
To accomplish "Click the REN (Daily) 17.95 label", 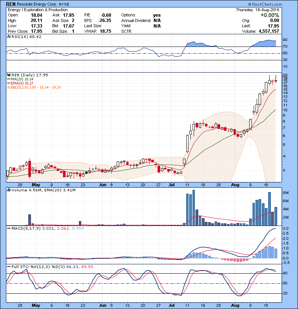I will tap(29, 75).
